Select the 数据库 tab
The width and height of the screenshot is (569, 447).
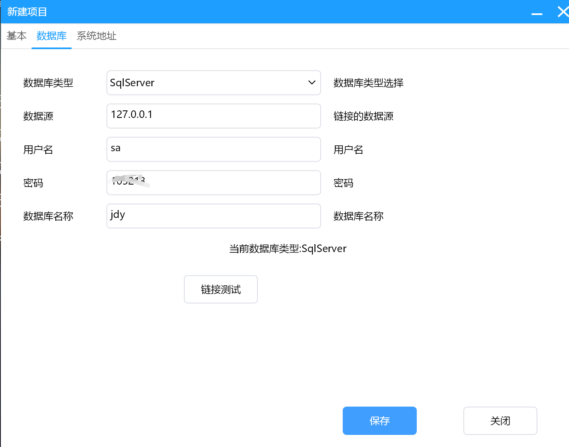(x=52, y=36)
